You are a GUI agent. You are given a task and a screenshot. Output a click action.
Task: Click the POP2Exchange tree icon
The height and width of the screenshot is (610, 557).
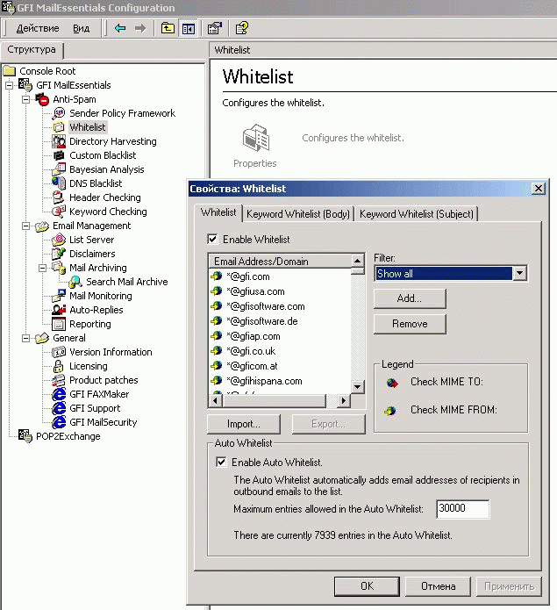25,436
